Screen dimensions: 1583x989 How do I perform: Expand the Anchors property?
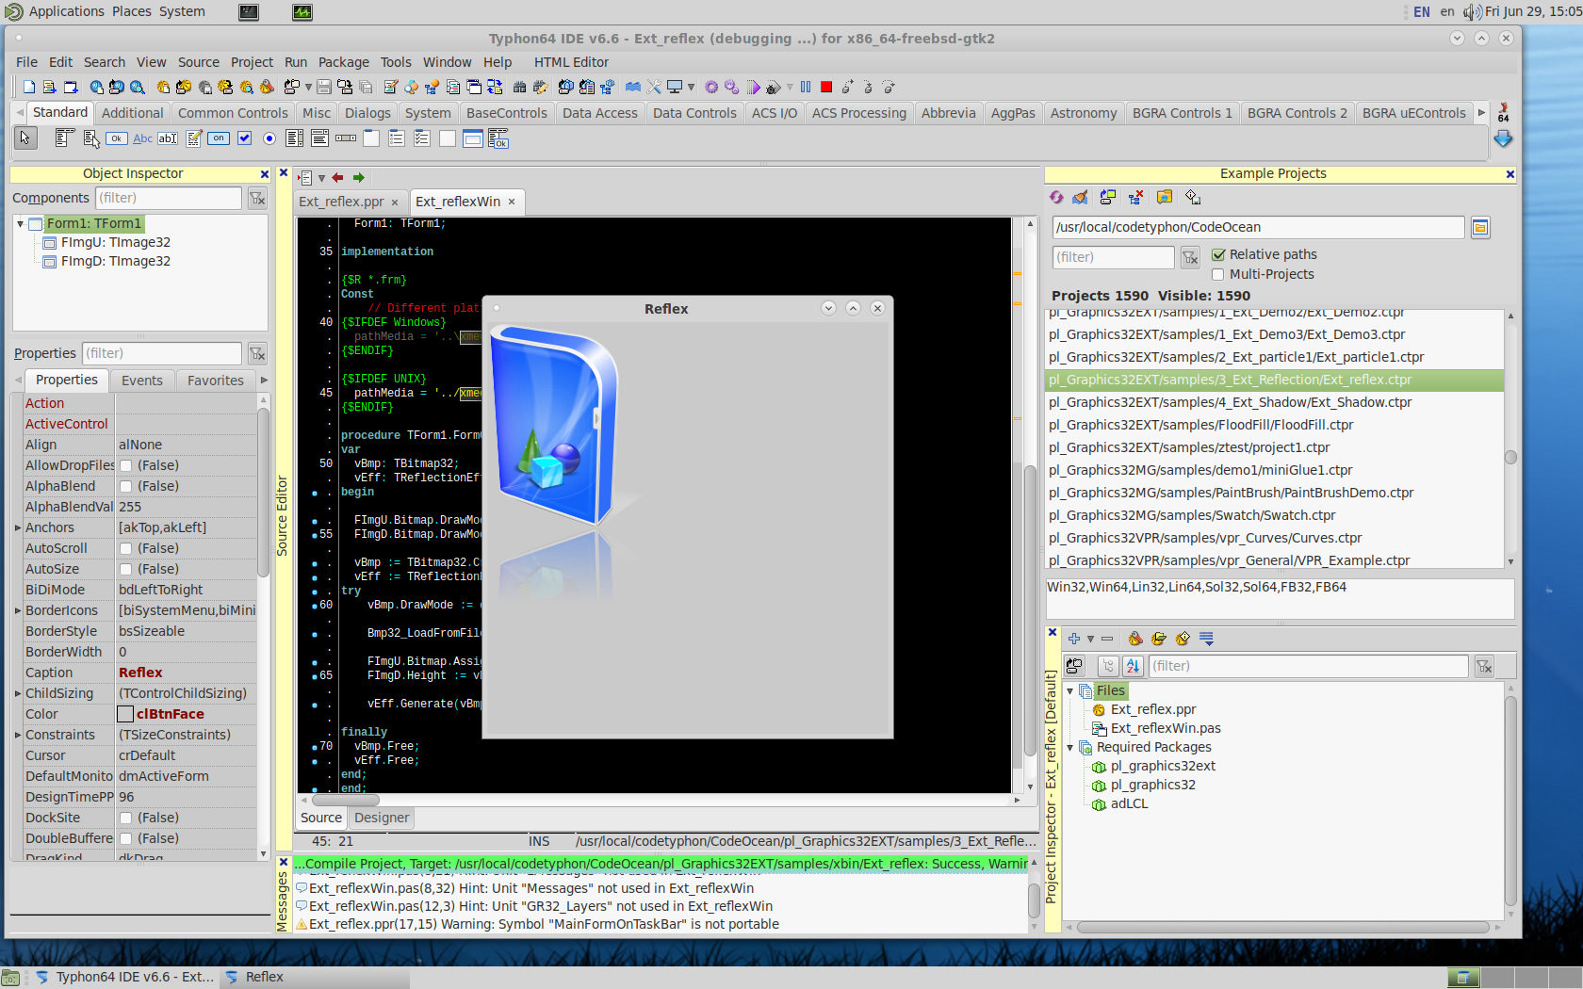[x=18, y=527]
